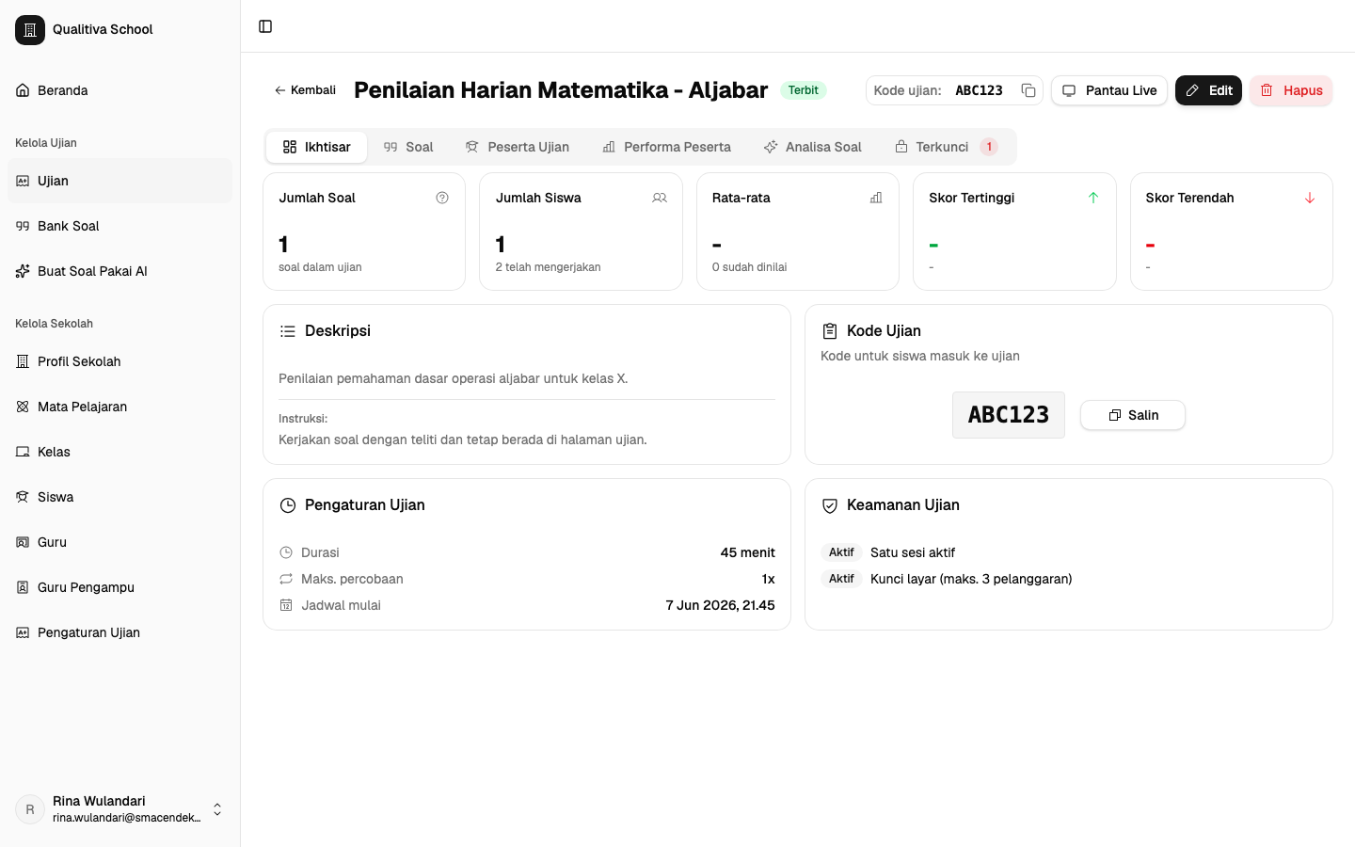Click Salin to copy exam code
Image resolution: width=1355 pixels, height=847 pixels.
click(x=1133, y=415)
